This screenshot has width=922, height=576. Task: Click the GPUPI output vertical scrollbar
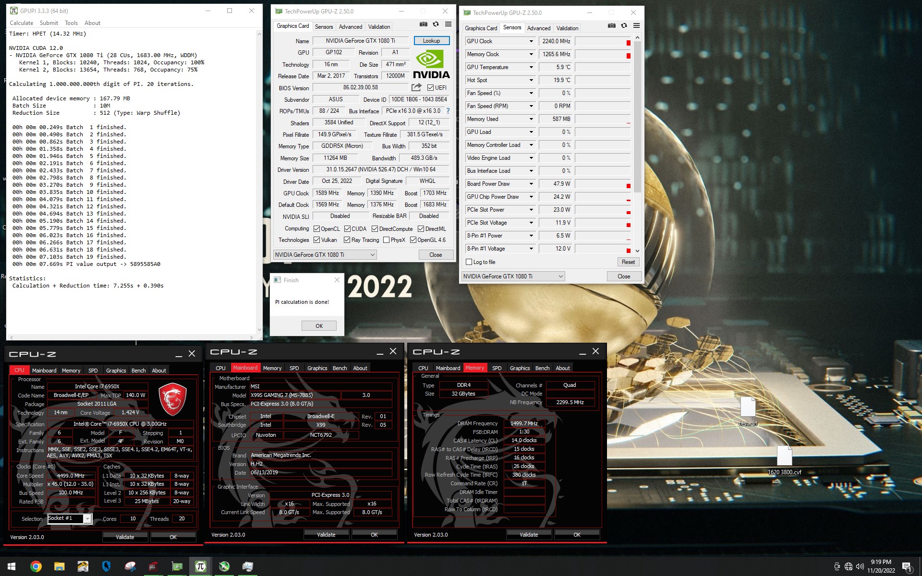tap(259, 181)
